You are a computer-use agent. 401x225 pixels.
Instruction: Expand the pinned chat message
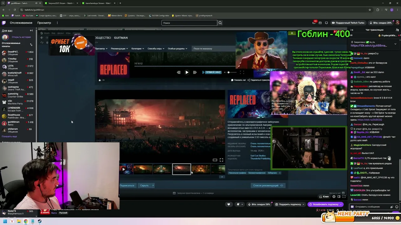pos(395,44)
